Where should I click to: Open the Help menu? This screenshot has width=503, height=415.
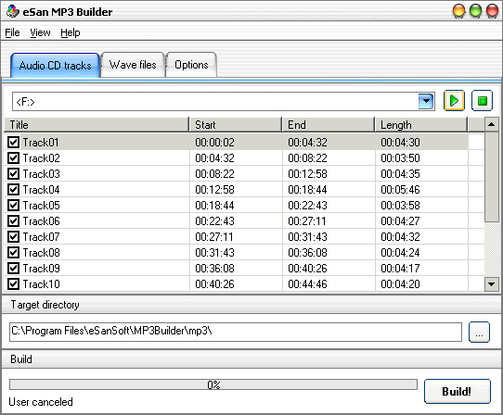tap(71, 32)
